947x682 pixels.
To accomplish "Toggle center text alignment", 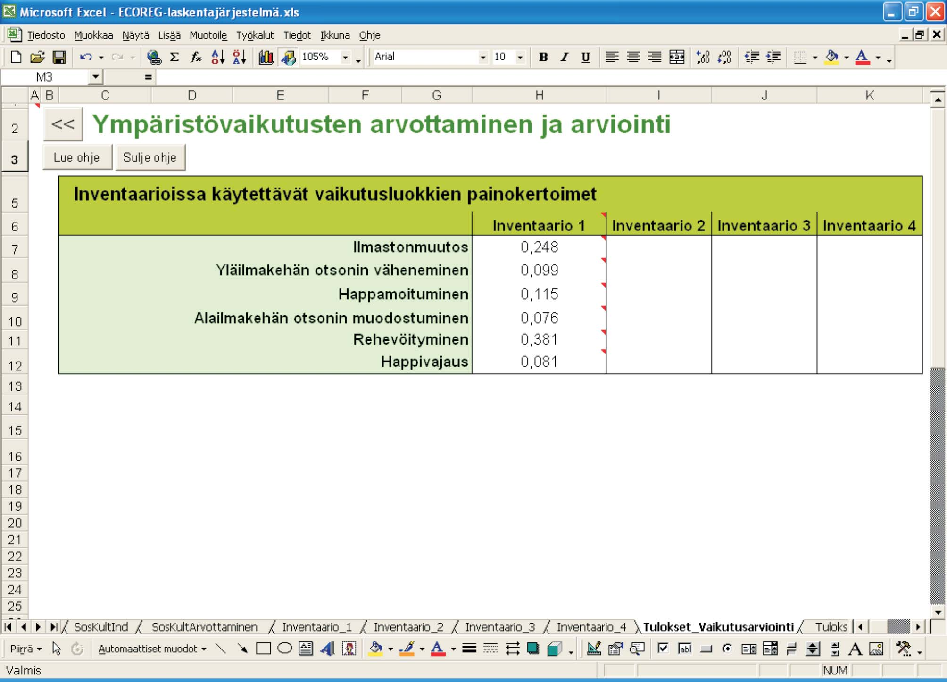I will click(633, 57).
